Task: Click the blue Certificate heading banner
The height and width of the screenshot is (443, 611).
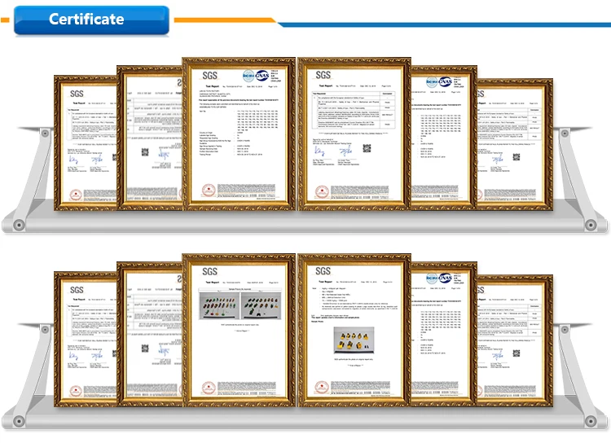Action: (91, 20)
